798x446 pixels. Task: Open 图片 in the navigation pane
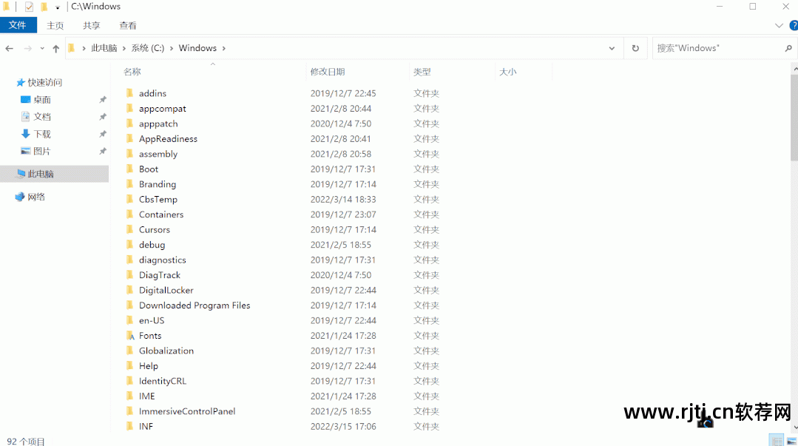(x=41, y=151)
